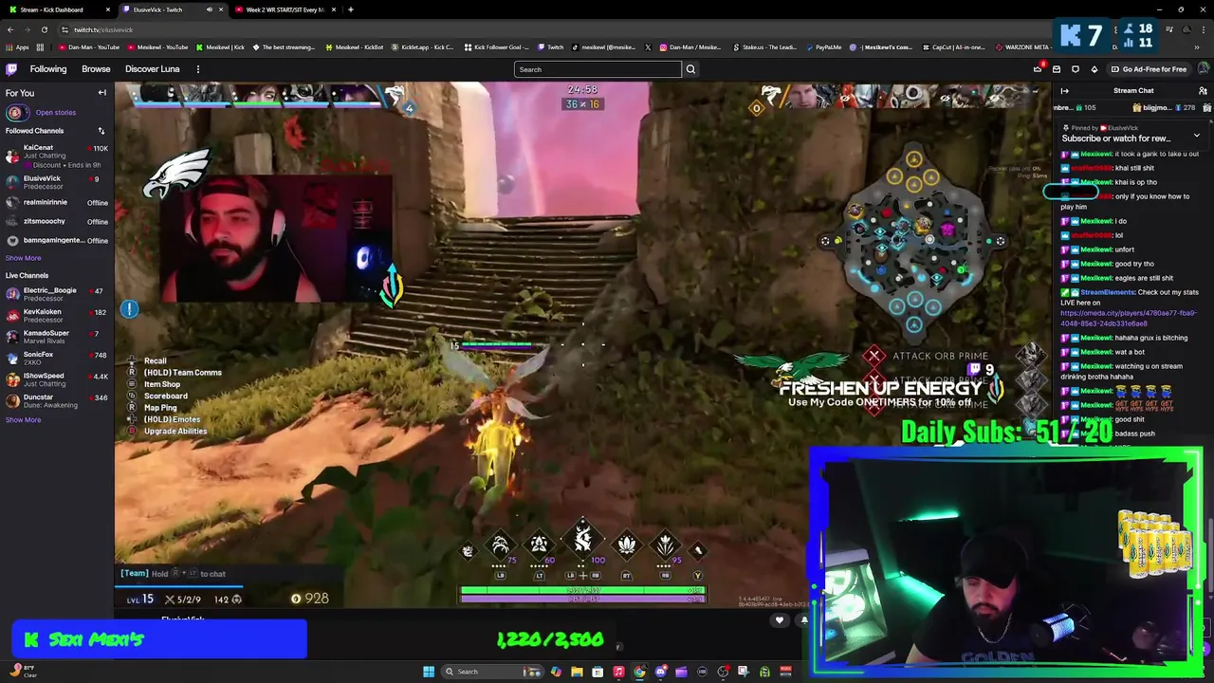Open Chrome from the taskbar
Image resolution: width=1214 pixels, height=683 pixels.
coord(639,672)
